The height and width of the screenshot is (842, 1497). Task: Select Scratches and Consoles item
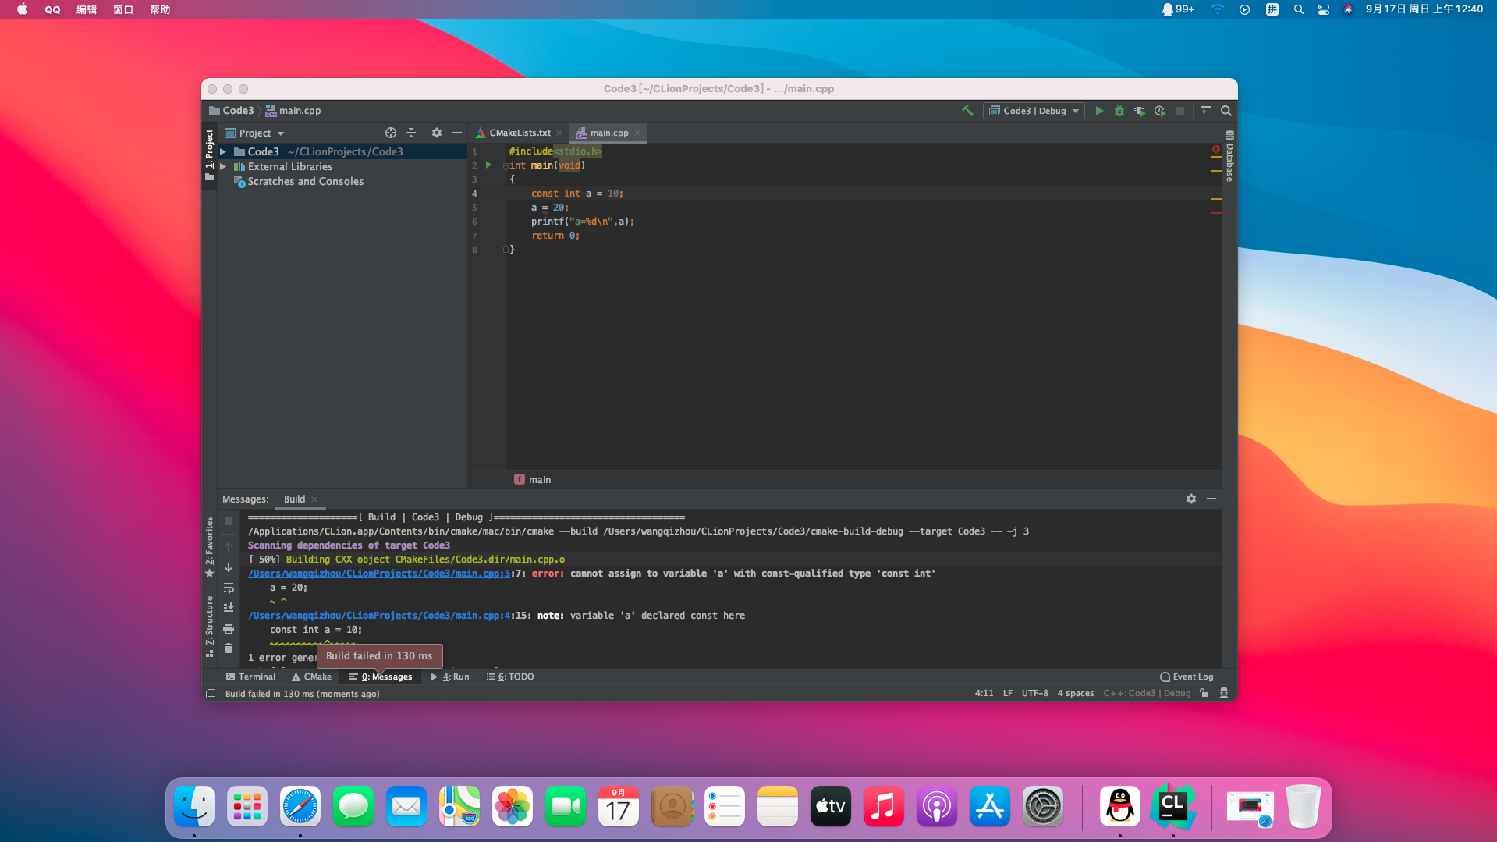305,181
